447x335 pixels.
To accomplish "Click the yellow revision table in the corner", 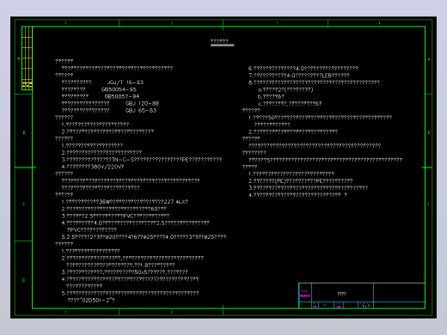I will pos(27,58).
